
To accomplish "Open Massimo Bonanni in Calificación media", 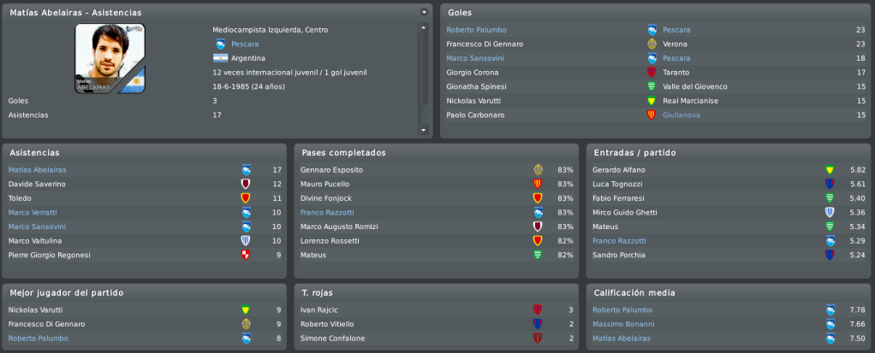I will tap(624, 324).
